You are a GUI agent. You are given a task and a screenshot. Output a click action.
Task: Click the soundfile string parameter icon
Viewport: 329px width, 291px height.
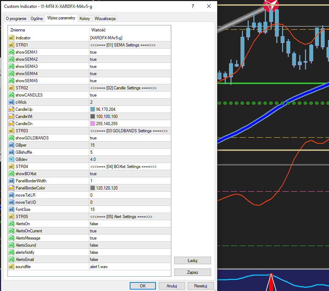[x=11, y=267]
